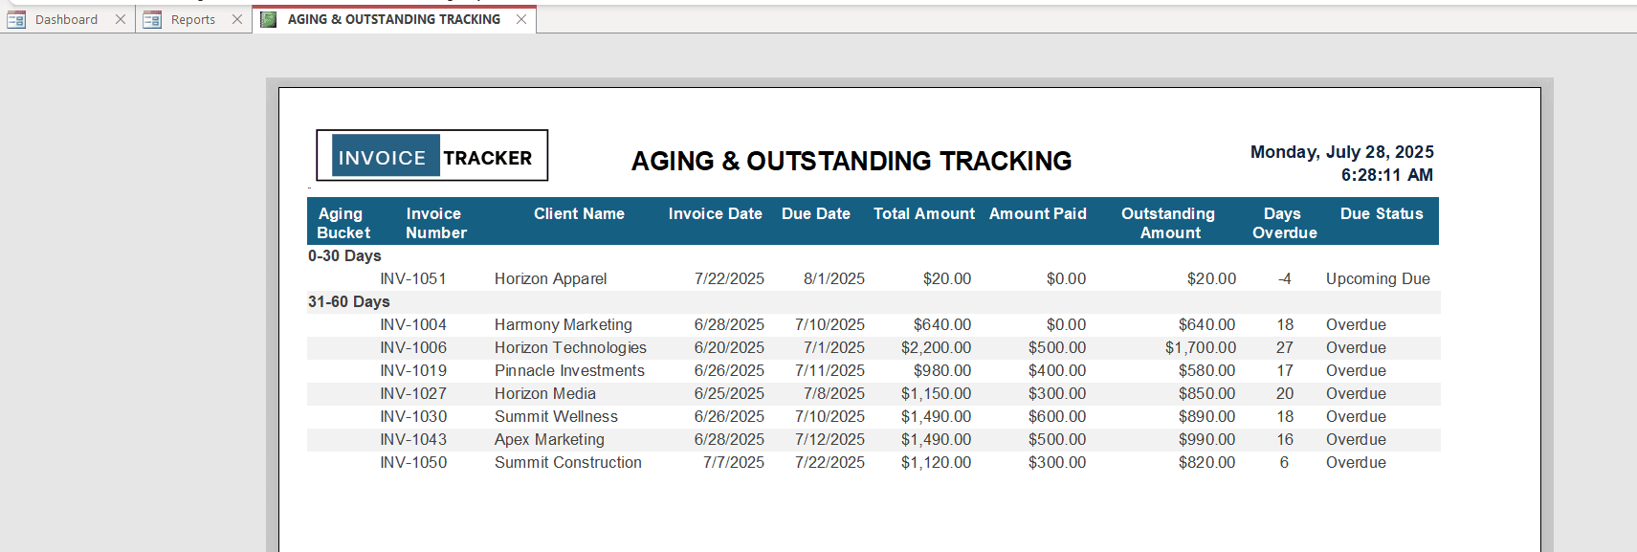The height and width of the screenshot is (552, 1637).
Task: Click the Client Name column header
Action: coord(579,213)
